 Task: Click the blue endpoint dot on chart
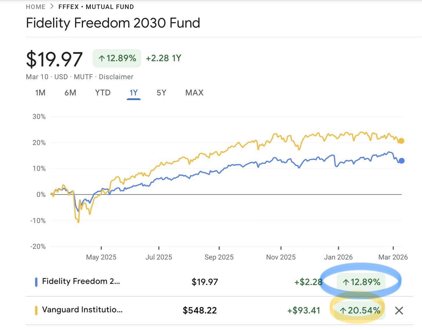point(402,160)
